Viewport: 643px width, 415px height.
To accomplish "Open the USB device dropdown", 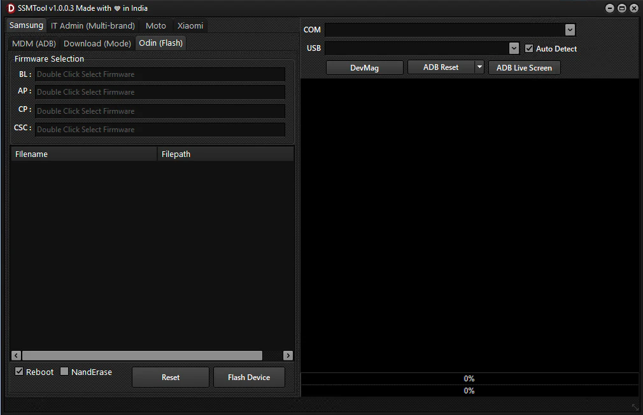I will 514,48.
